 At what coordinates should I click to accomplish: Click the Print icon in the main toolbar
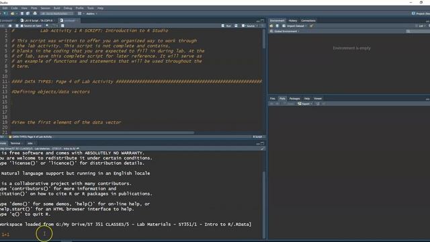(35, 13)
